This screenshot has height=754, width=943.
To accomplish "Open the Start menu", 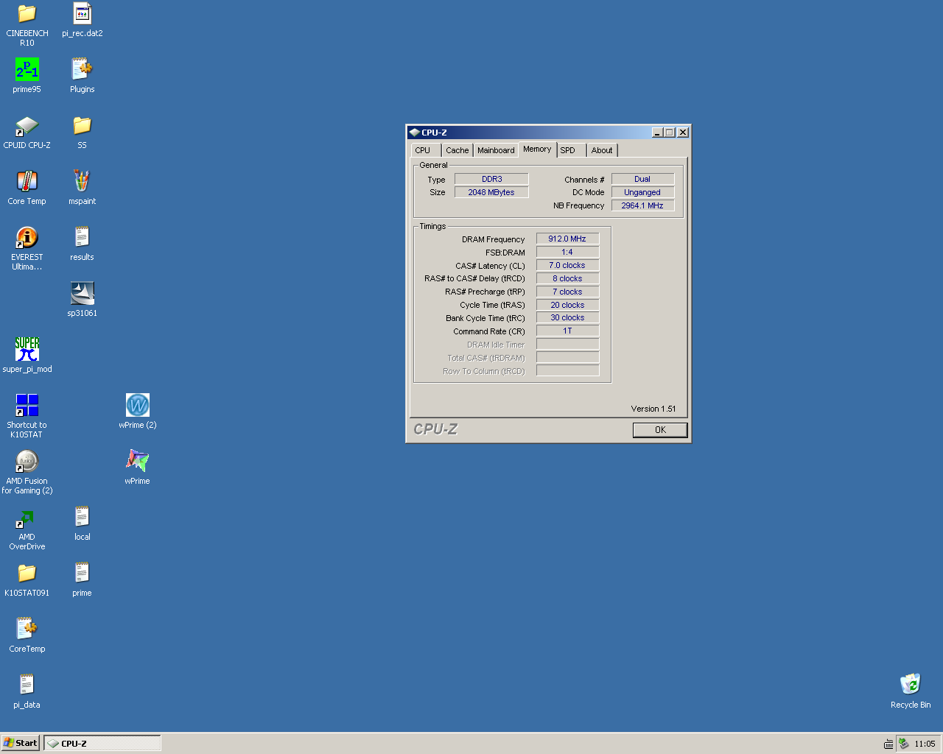I will tap(21, 743).
